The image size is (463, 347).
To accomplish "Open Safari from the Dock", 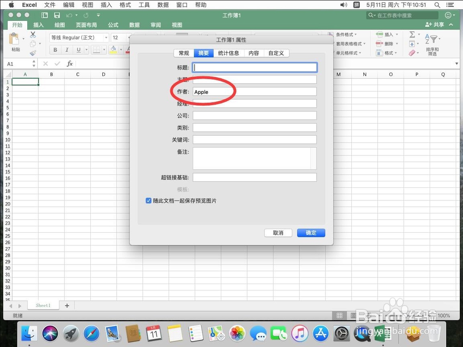I will pos(91,334).
